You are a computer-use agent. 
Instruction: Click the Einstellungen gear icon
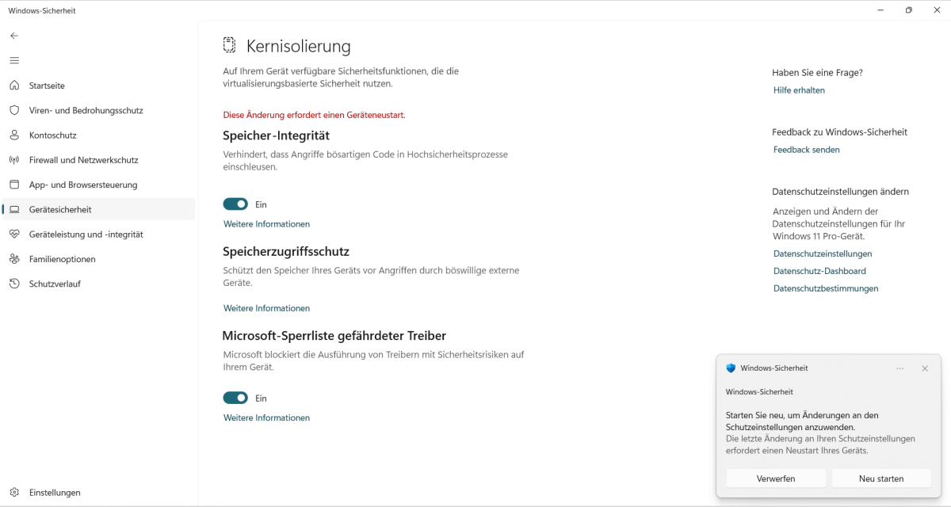[x=14, y=493]
